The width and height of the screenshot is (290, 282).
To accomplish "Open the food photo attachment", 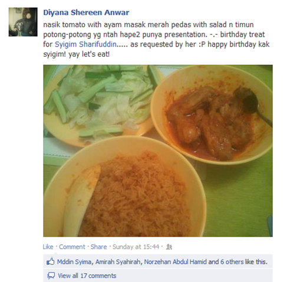I will pos(158,150).
